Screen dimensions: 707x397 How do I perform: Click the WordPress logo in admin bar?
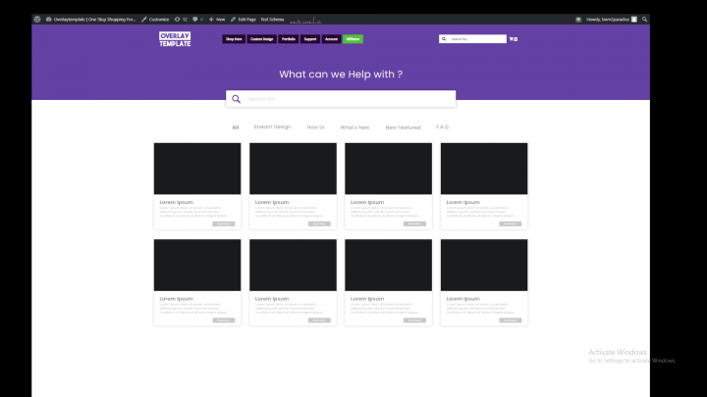click(x=36, y=19)
